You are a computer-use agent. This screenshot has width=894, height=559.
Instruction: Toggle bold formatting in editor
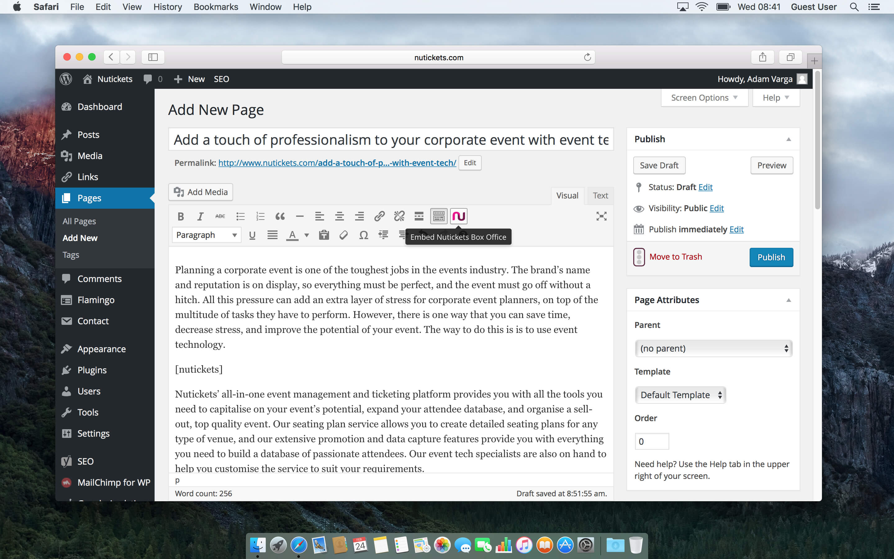point(180,216)
